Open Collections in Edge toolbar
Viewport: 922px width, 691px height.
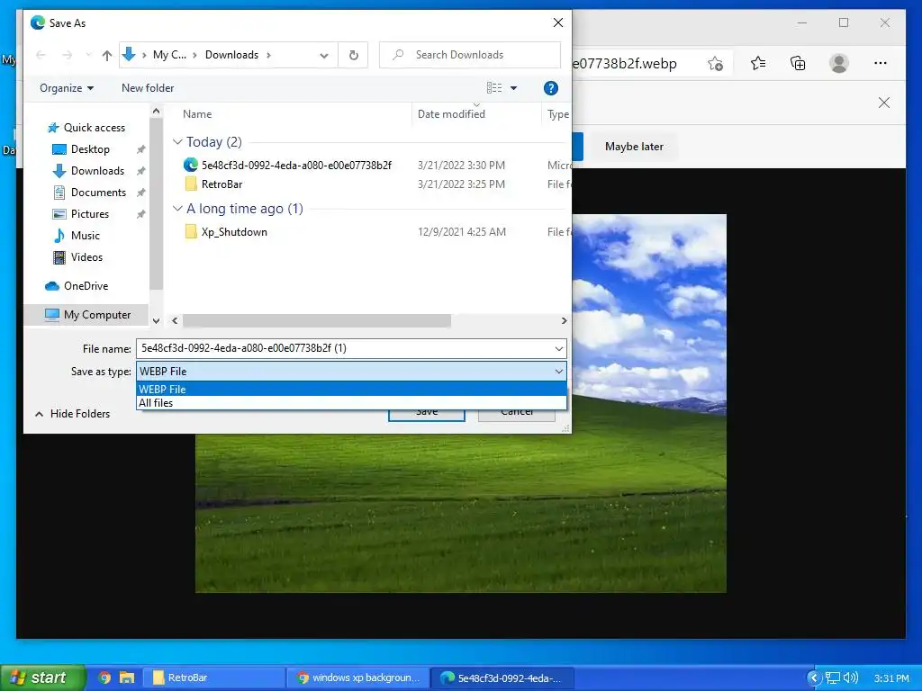(x=798, y=64)
